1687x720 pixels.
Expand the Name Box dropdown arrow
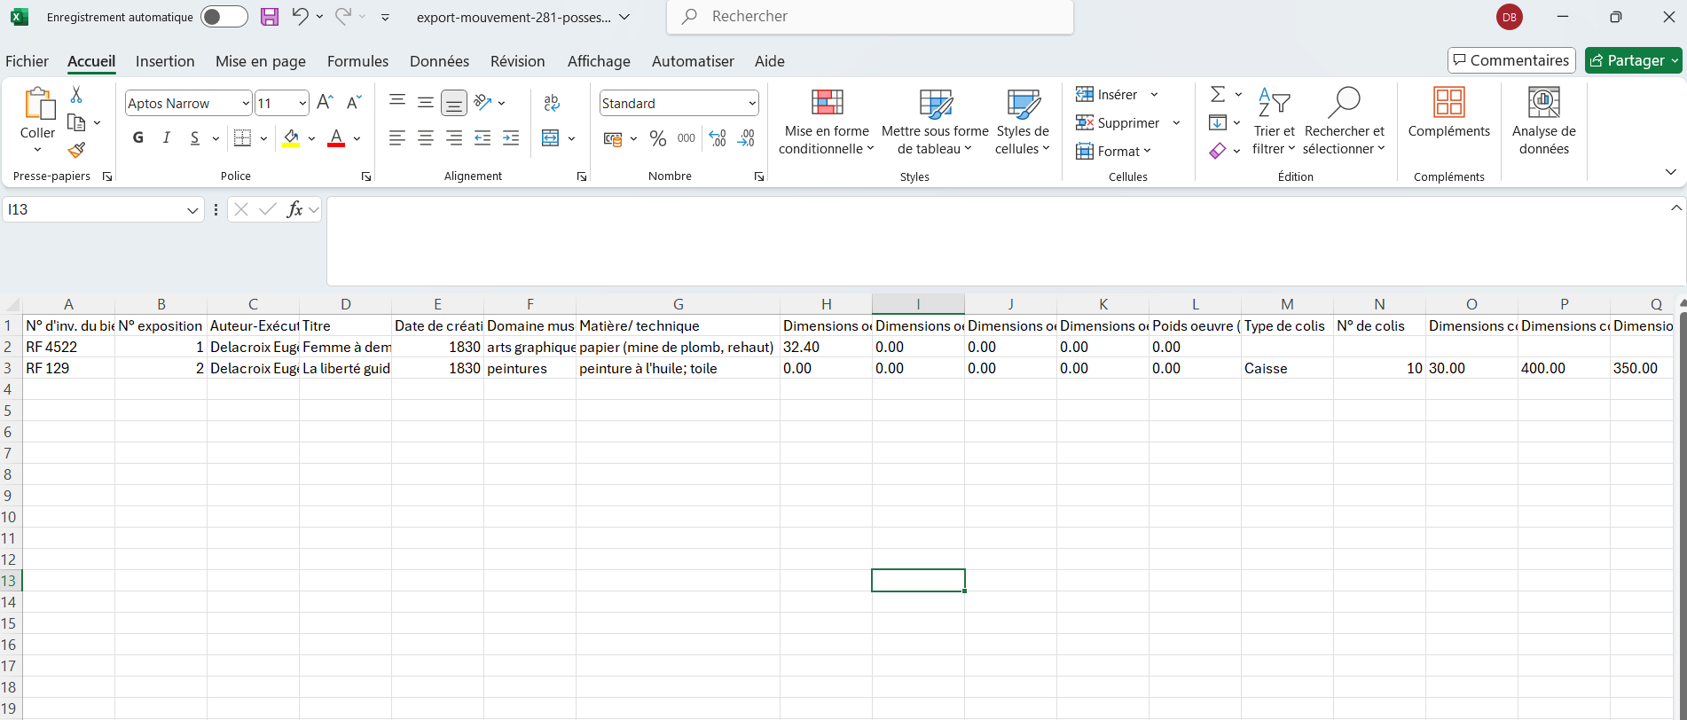pyautogui.click(x=192, y=210)
